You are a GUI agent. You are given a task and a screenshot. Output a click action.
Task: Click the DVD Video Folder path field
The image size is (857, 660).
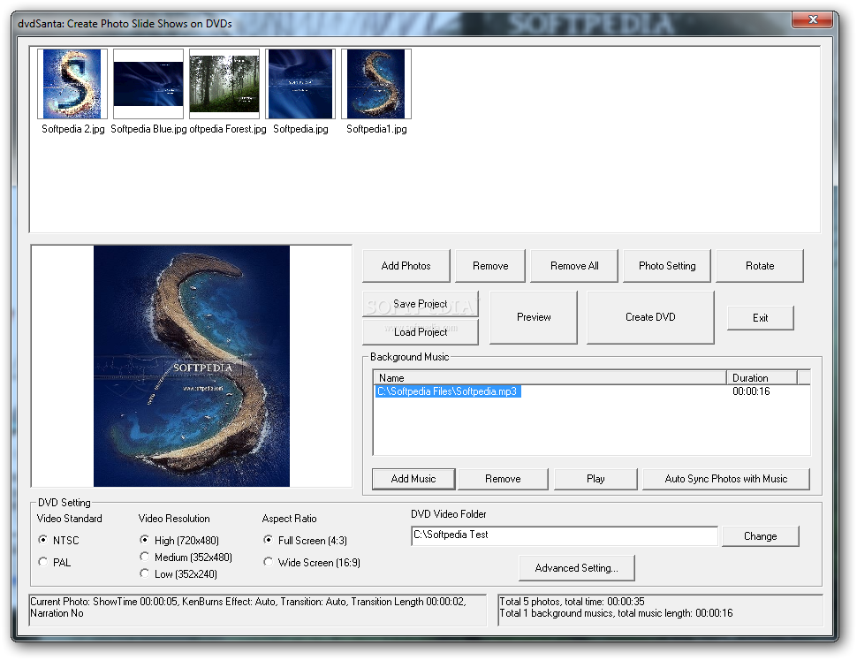point(564,536)
